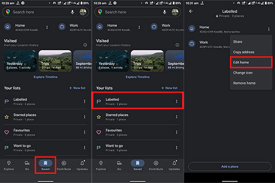Tap microphone icon in middle phone screen

(x=165, y=12)
